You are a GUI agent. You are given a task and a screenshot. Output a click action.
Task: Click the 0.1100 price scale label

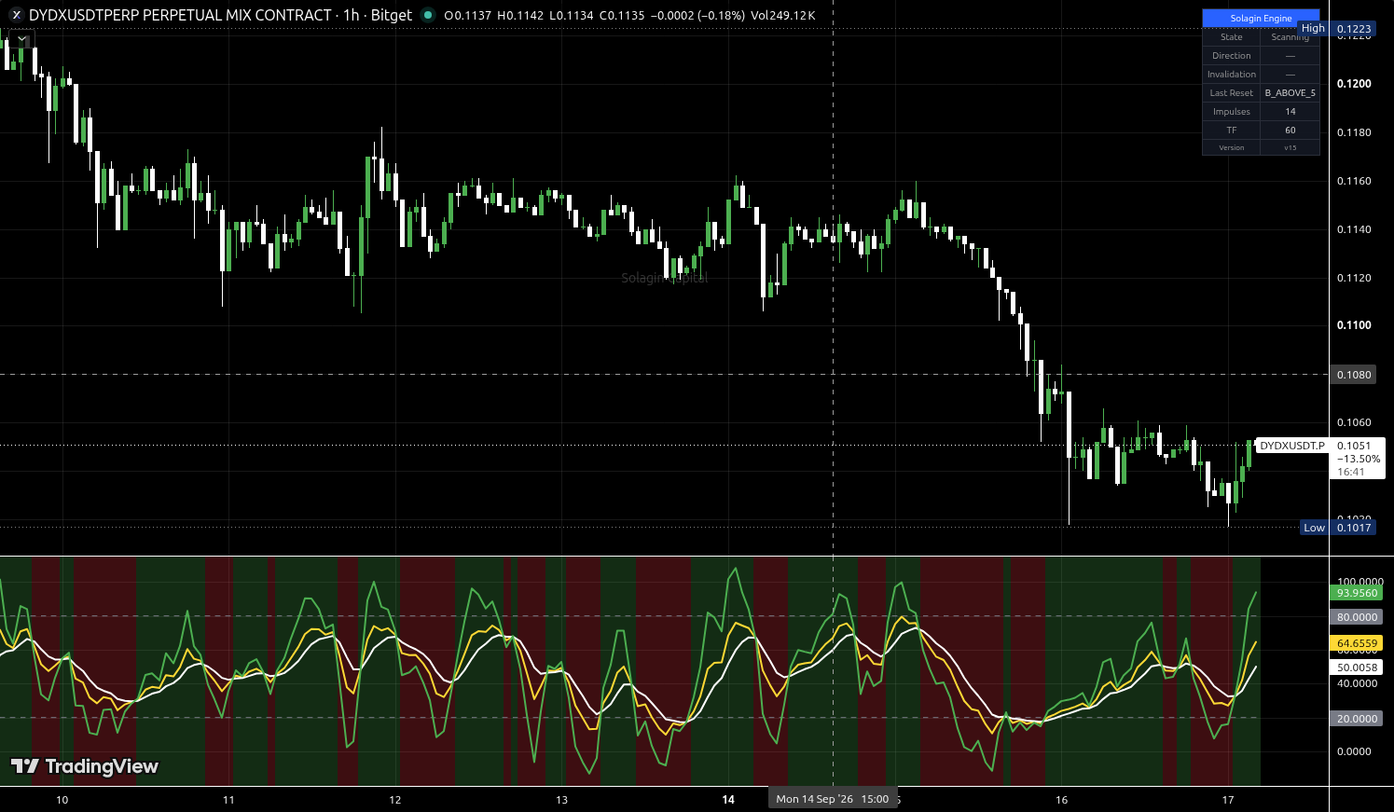click(1354, 325)
